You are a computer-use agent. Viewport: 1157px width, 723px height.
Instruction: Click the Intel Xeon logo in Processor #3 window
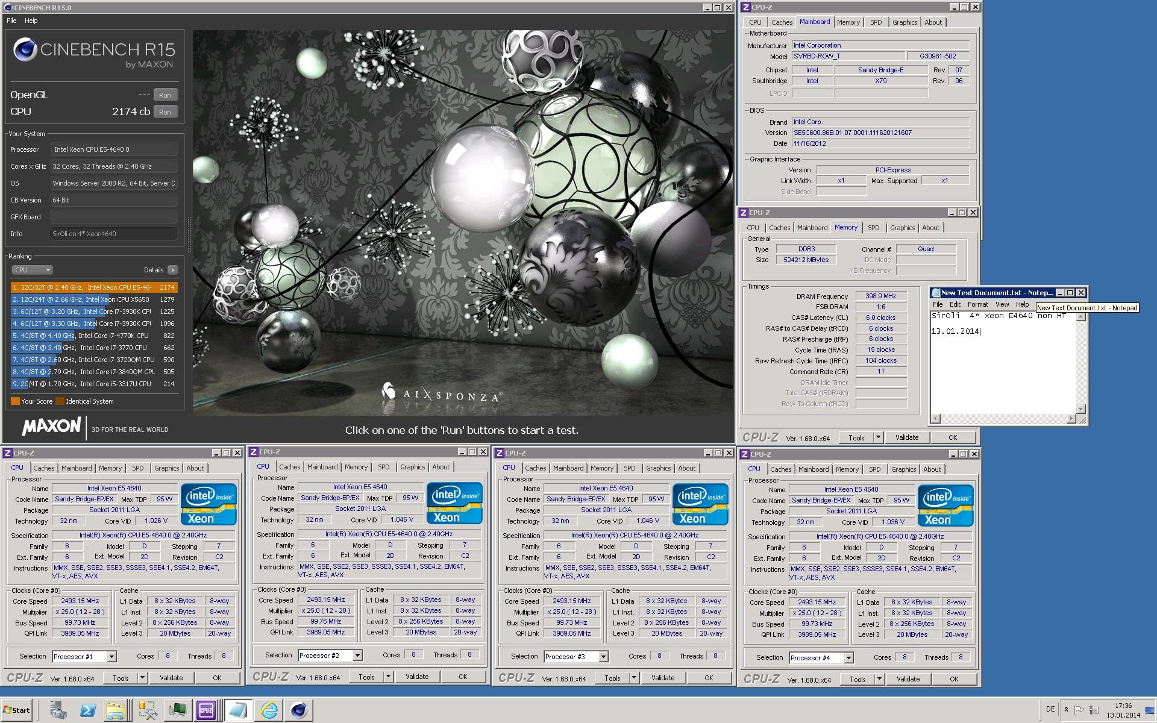(x=700, y=504)
